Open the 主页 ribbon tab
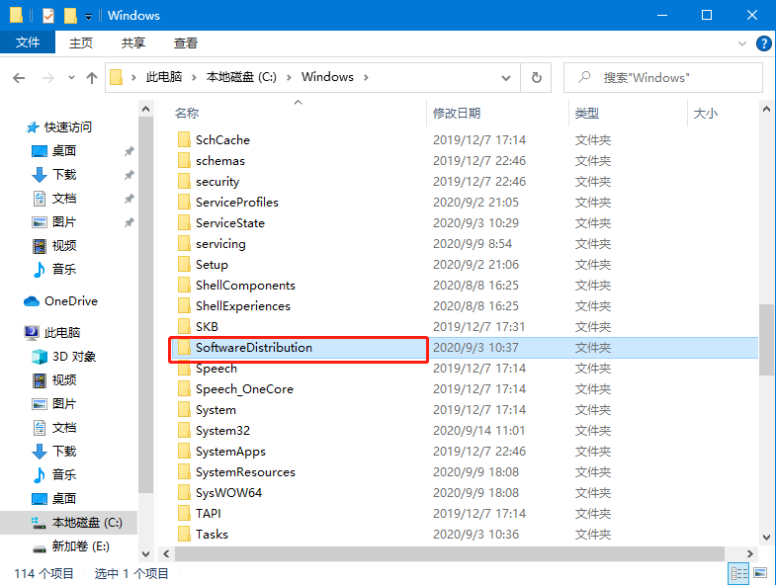 [81, 43]
